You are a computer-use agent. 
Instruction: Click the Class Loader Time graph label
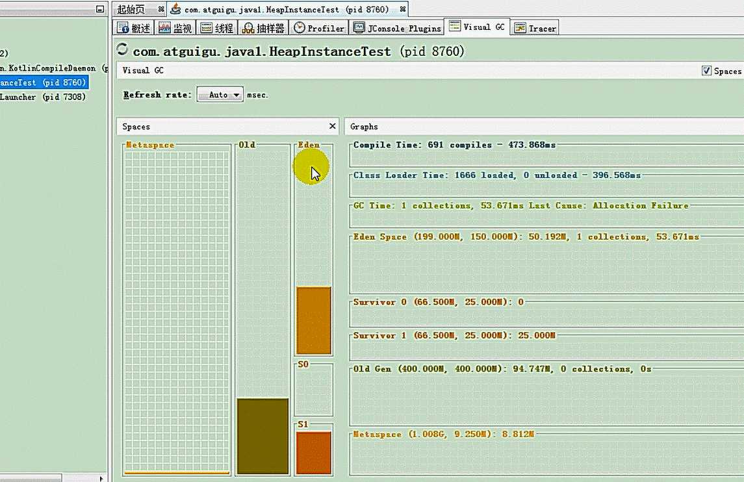click(497, 175)
